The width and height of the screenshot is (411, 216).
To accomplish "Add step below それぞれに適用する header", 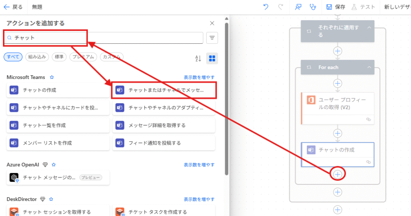I will tap(338, 51).
